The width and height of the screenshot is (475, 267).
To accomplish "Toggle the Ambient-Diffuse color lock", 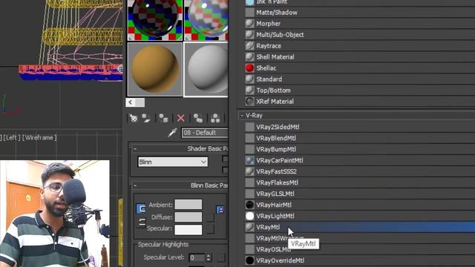I will [x=141, y=209].
